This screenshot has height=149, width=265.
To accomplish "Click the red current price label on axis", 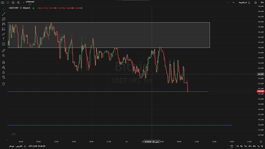I will pyautogui.click(x=261, y=91).
